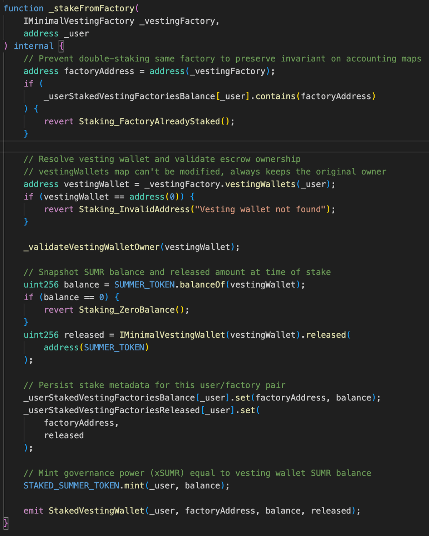Screen dimensions: 429x536
Task: Click the 'contains' method call
Action: tap(276, 96)
